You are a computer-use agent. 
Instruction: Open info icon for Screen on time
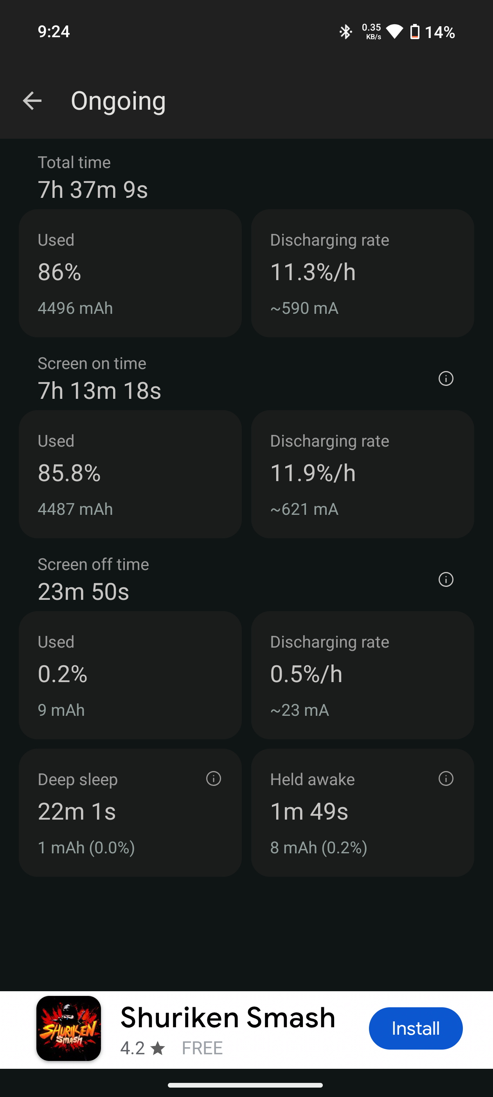[x=445, y=378]
